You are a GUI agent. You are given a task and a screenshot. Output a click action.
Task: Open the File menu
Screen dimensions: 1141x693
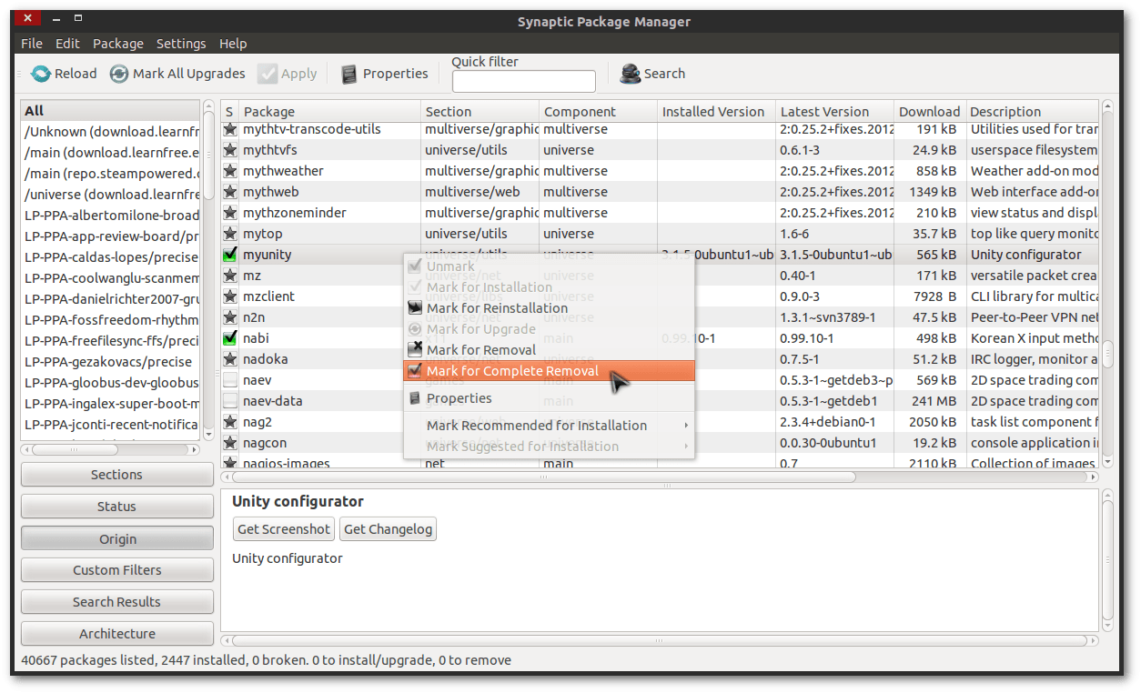32,44
